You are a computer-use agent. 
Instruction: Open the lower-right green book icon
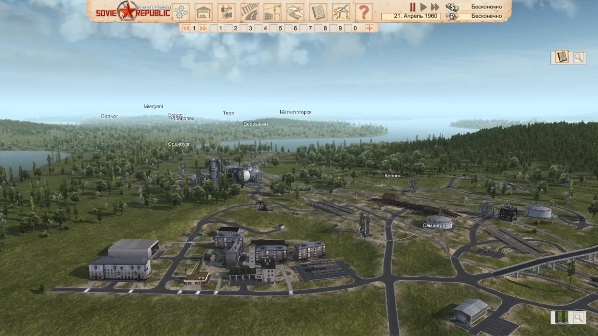point(562,317)
